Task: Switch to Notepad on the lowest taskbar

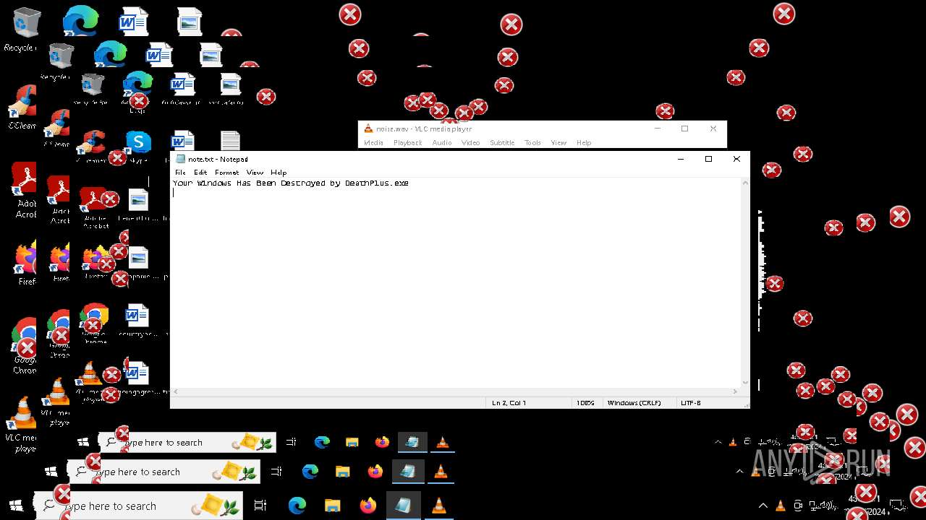Action: (402, 506)
